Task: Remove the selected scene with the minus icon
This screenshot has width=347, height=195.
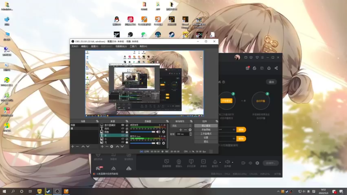Action: 77,146
